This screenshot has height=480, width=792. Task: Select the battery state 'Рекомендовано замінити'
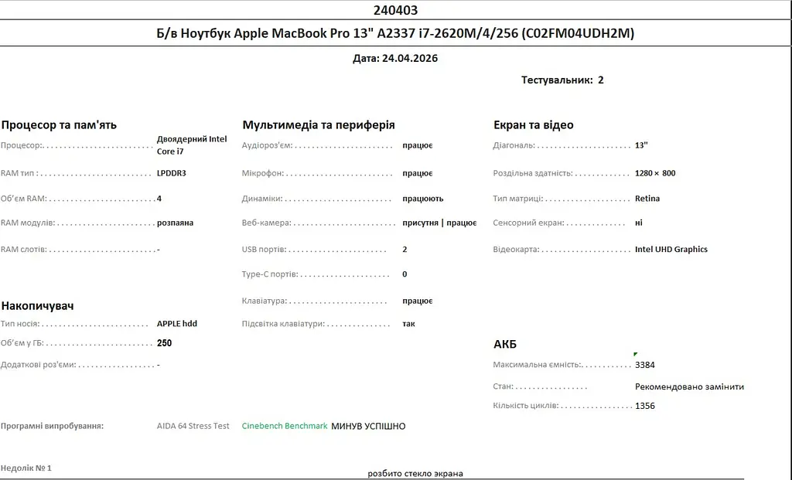coord(689,386)
